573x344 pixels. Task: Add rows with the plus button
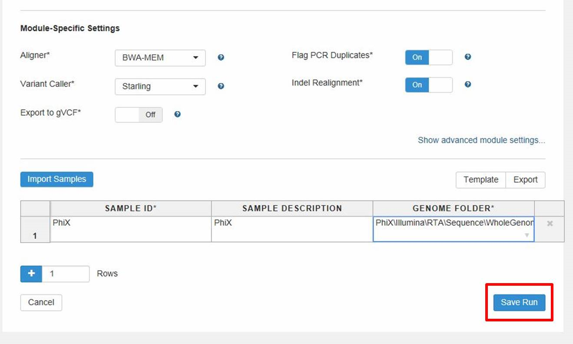31,274
